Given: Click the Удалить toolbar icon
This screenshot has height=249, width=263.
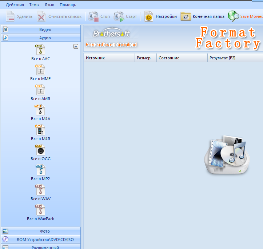Looking at the screenshot, I should pos(10,16).
